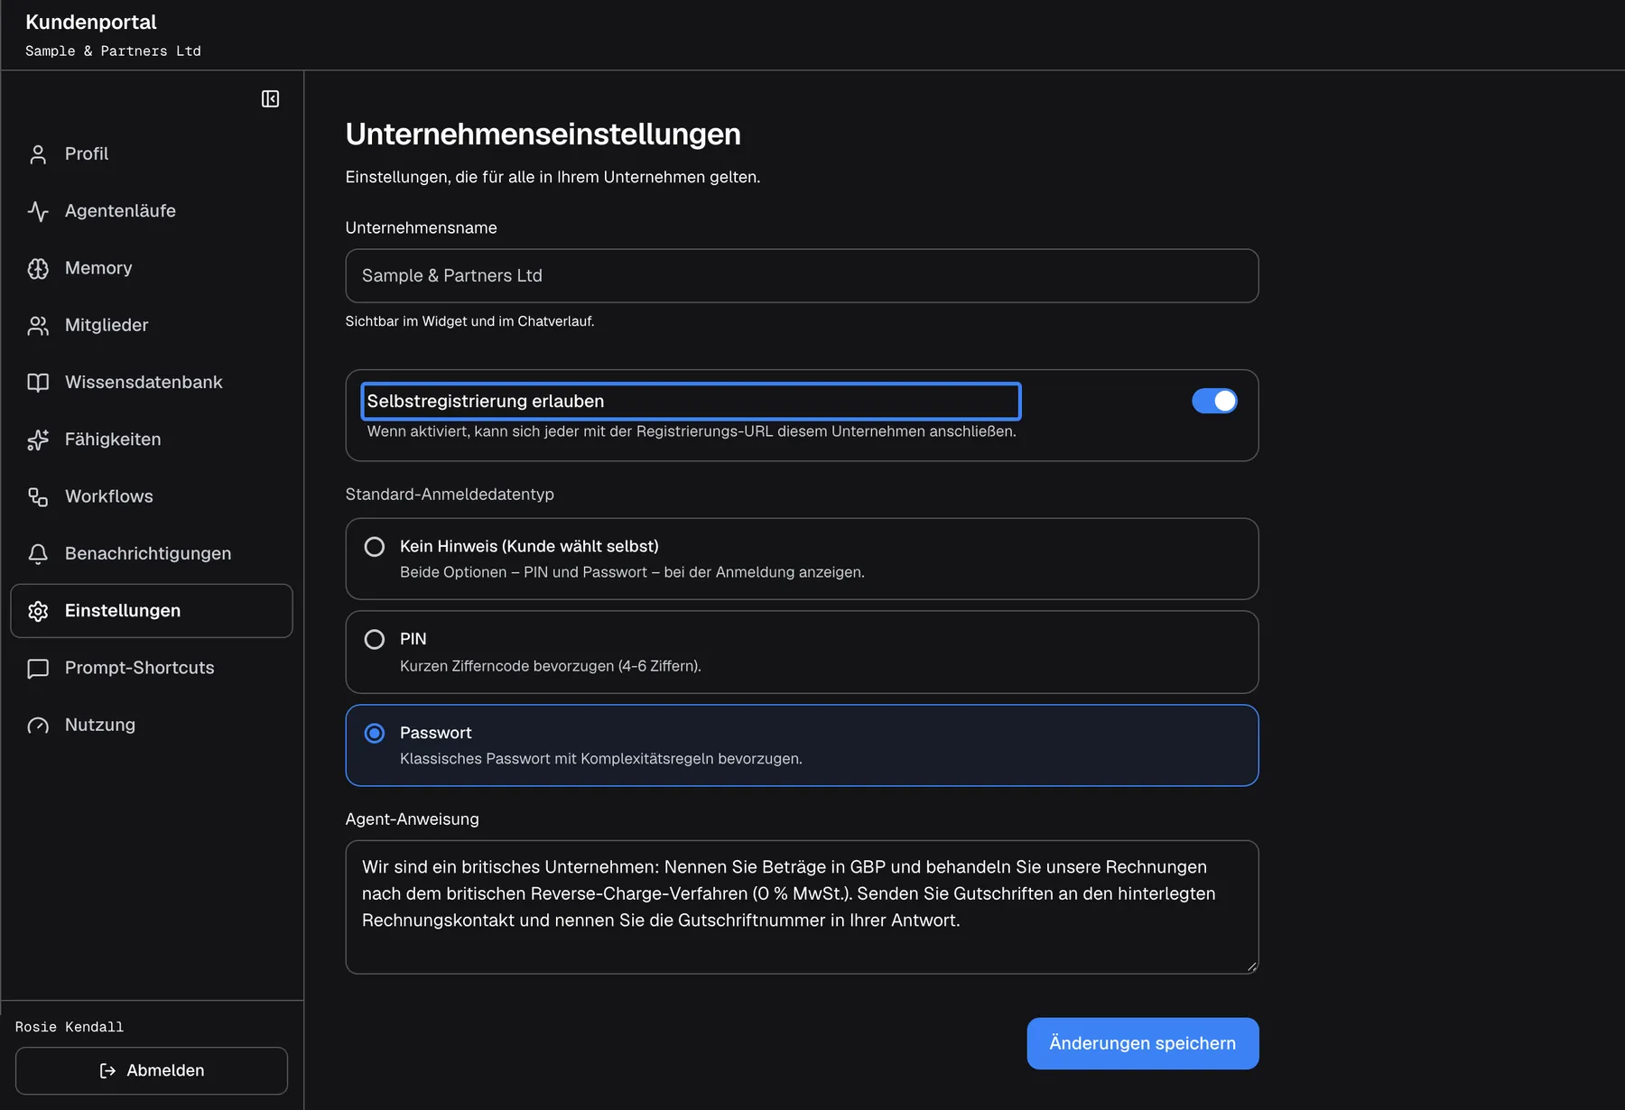Image resolution: width=1625 pixels, height=1110 pixels.
Task: Click the Fähigkeiten sparkles icon
Action: pos(38,439)
